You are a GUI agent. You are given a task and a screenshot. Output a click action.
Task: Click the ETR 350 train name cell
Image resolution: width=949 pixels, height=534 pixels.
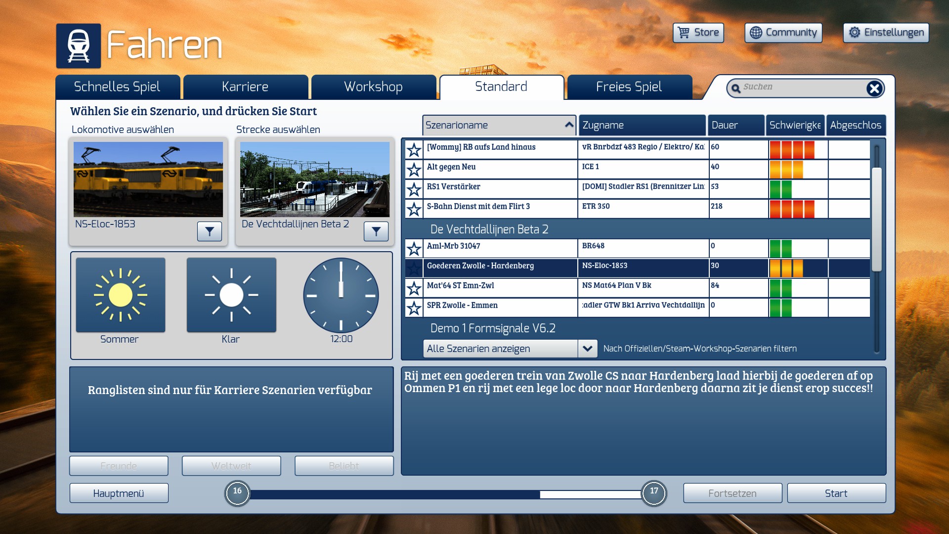point(643,209)
